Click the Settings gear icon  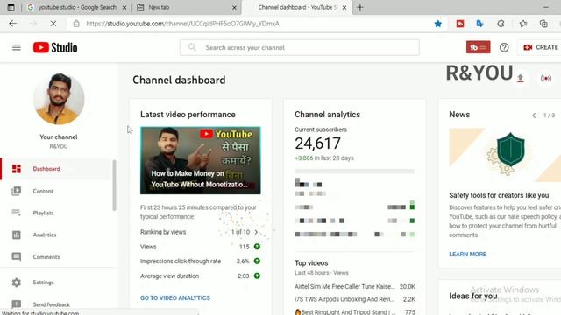coord(17,283)
